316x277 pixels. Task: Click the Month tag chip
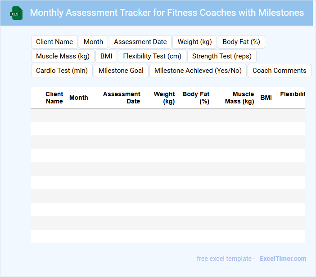coord(93,42)
